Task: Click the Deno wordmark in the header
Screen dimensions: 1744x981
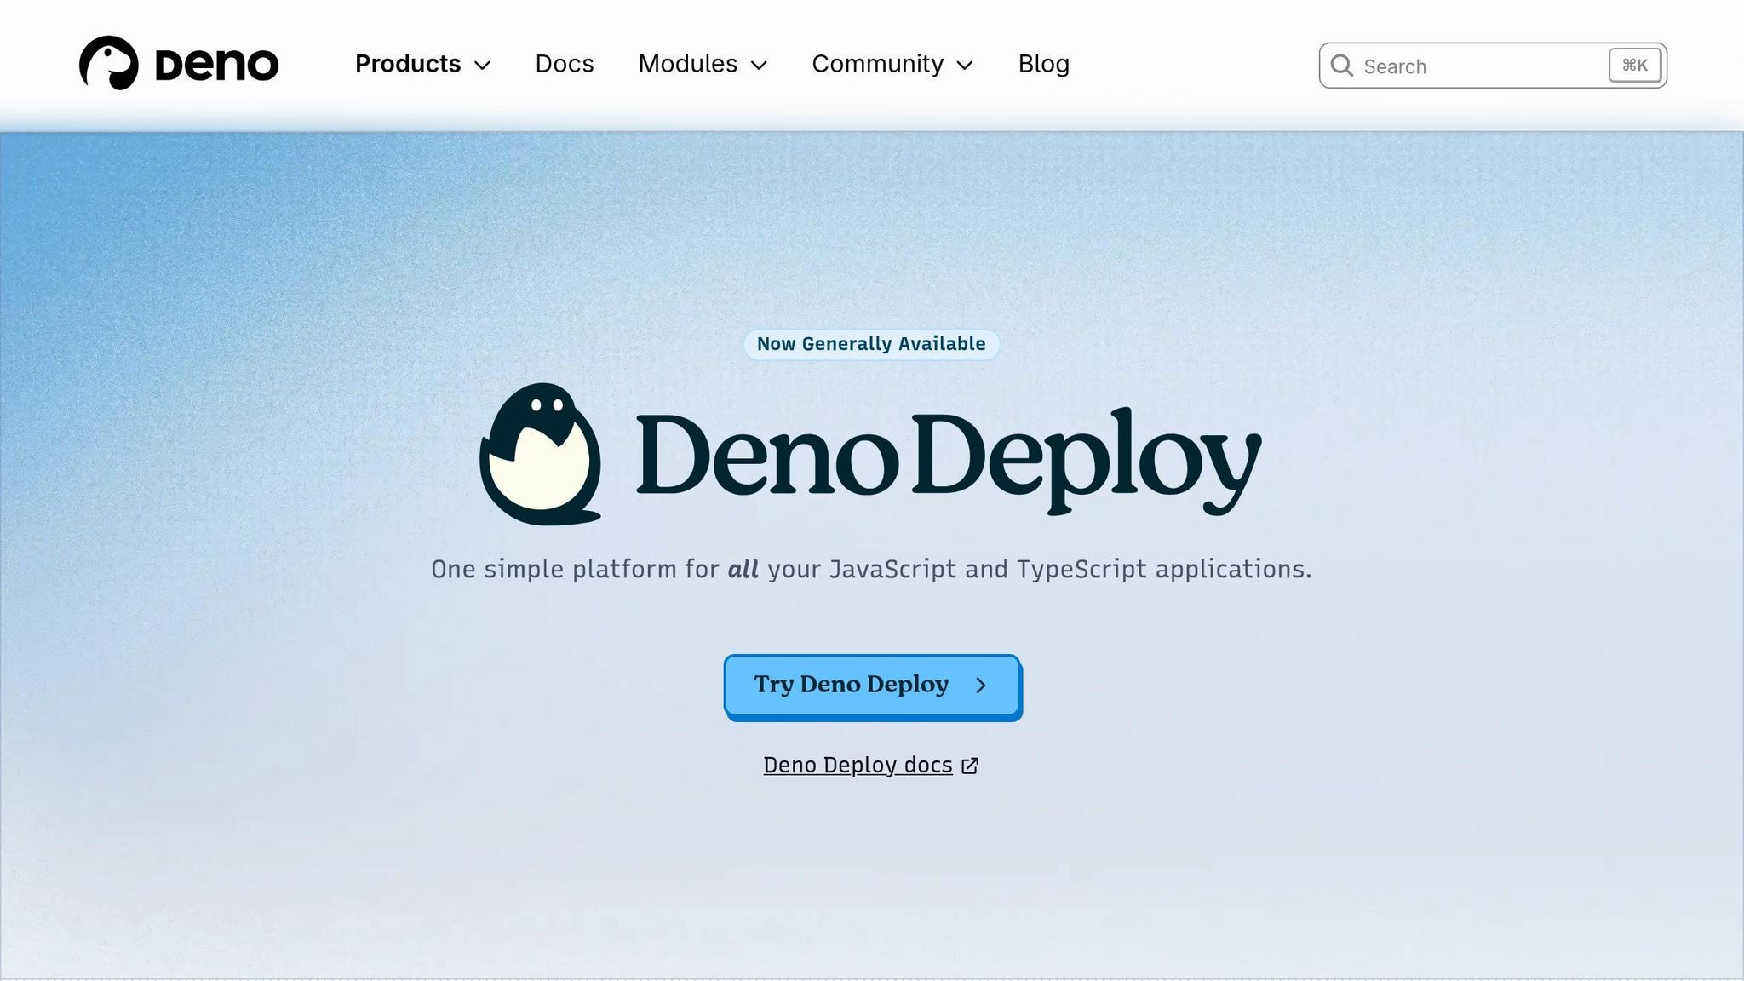Action: pyautogui.click(x=216, y=63)
